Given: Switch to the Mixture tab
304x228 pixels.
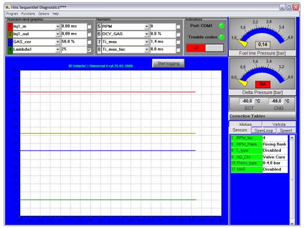Looking at the screenshot, I should [x=246, y=124].
